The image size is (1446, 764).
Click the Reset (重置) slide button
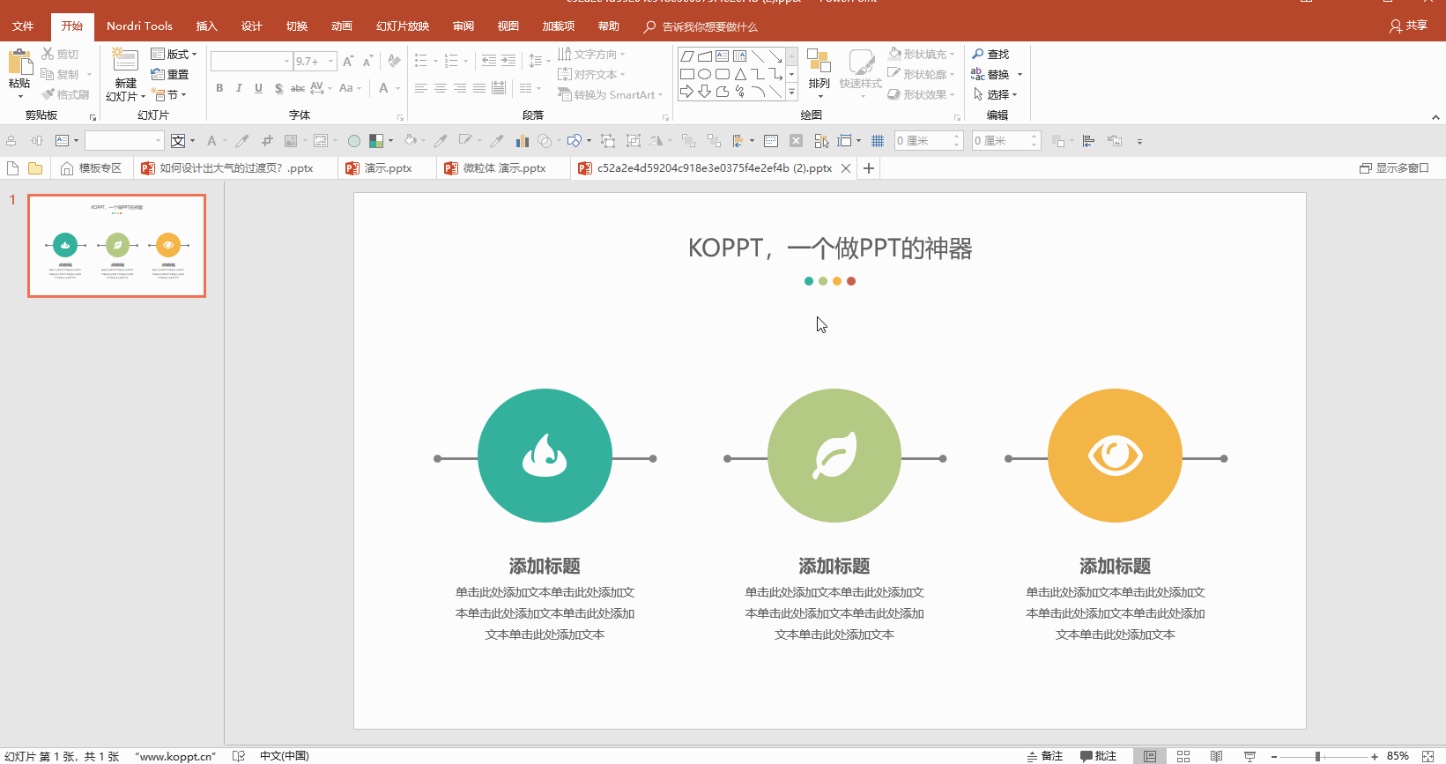tap(170, 74)
